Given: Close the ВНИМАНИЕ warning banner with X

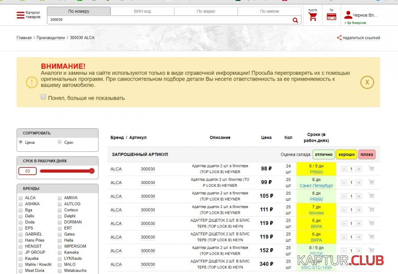Looking at the screenshot, I should pos(367,82).
